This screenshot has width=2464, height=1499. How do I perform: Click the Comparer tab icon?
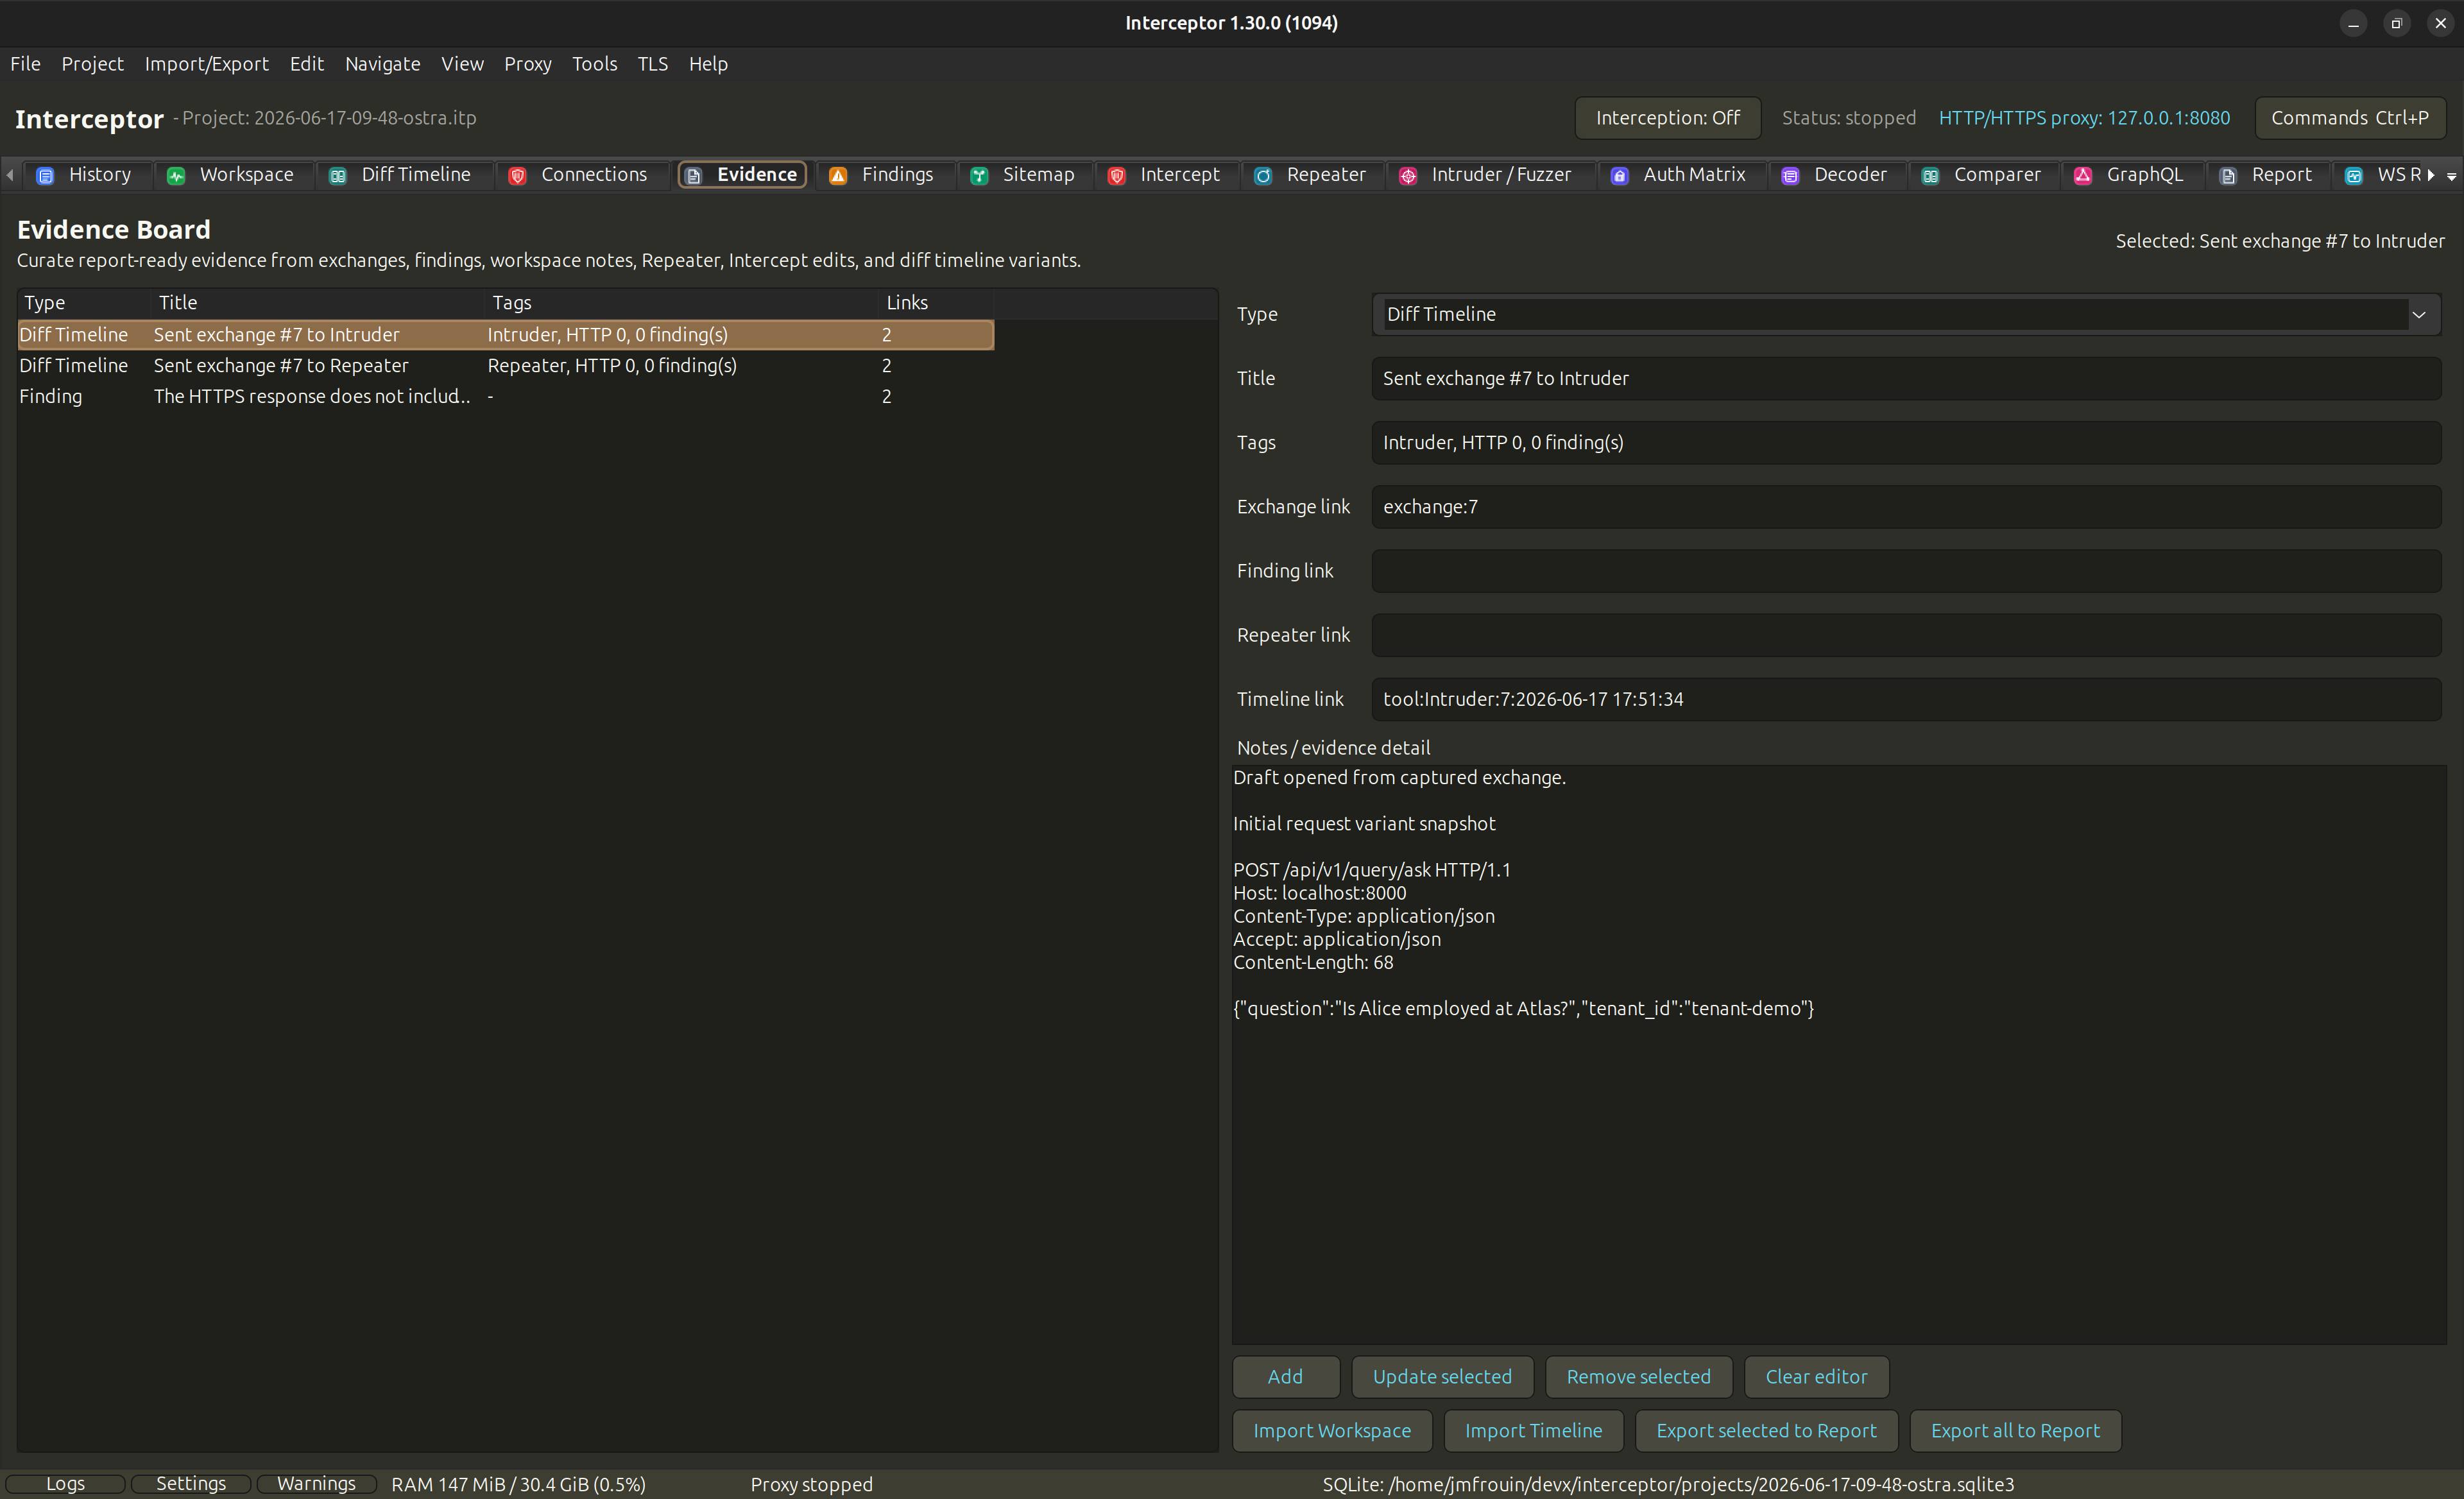coord(1931,175)
